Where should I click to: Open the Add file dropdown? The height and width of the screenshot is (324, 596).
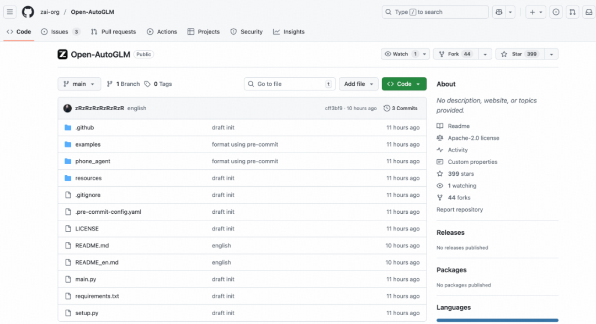coord(358,84)
